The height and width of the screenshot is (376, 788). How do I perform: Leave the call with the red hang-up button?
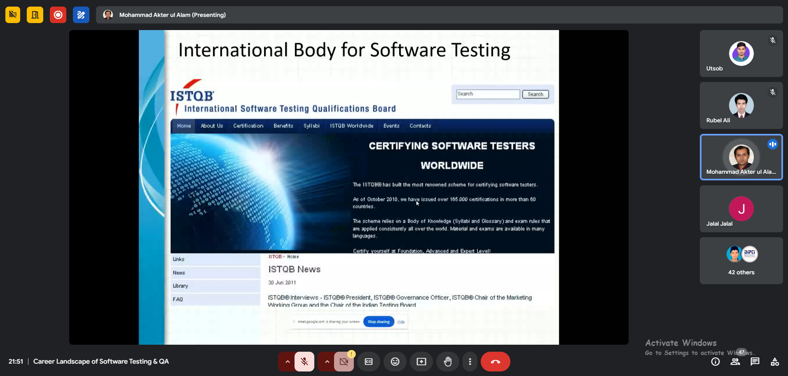(x=495, y=362)
